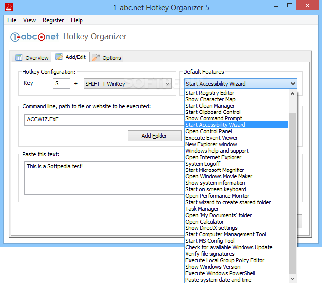Click the dropdown list scrollbar thumb

[292, 193]
